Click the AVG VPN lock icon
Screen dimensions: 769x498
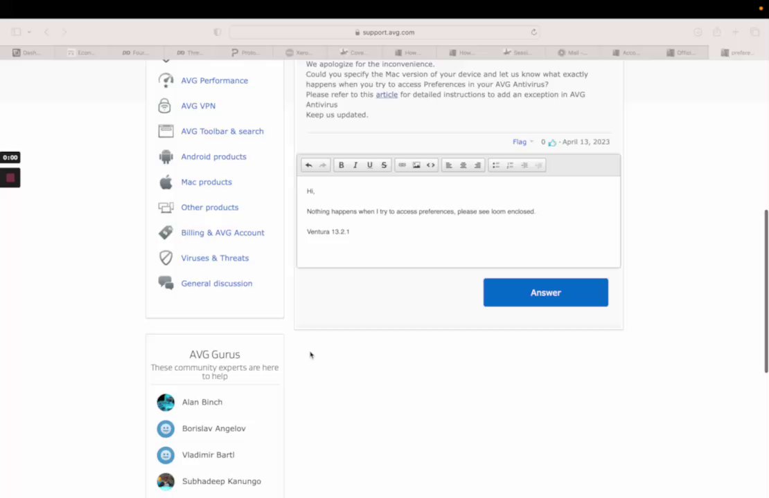coord(165,106)
